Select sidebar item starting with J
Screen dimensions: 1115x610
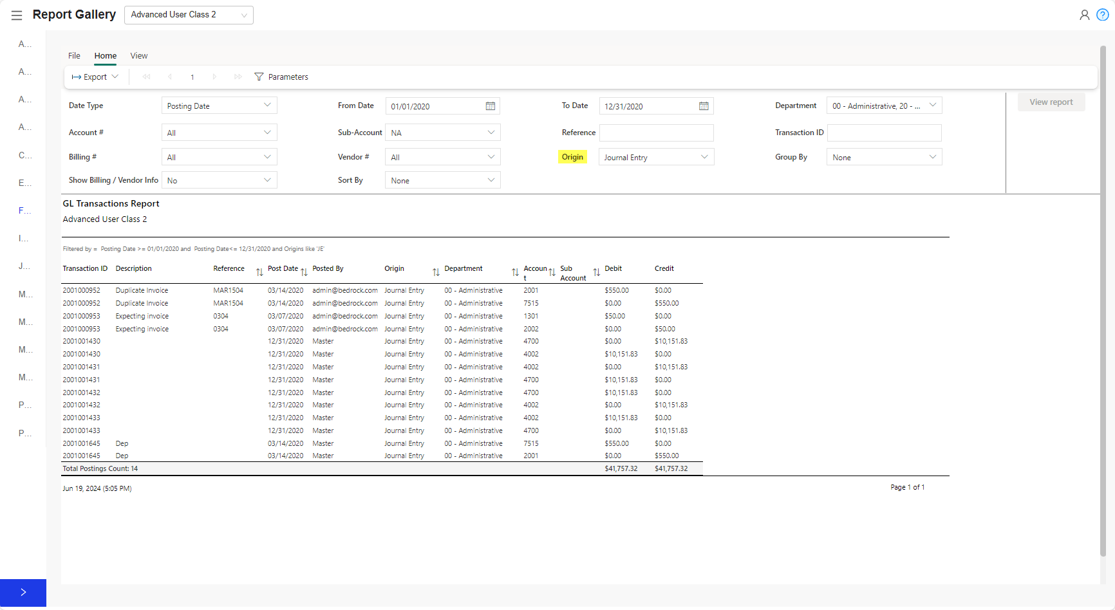coord(24,266)
